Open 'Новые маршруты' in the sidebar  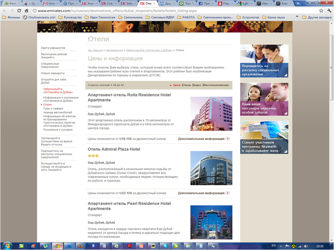(53, 73)
